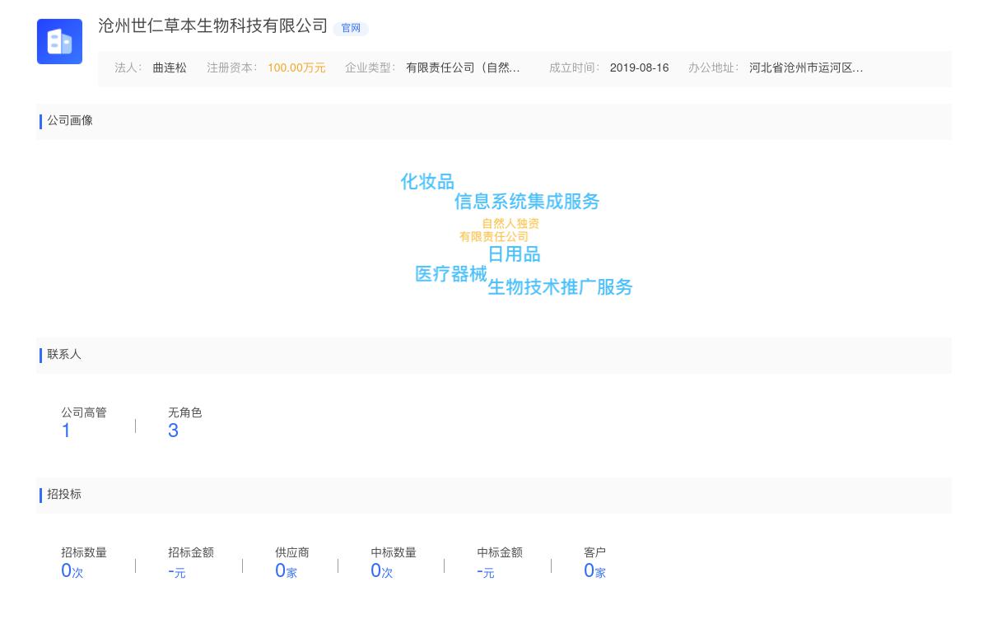Click word cloud tag 日用品

pyautogui.click(x=515, y=254)
